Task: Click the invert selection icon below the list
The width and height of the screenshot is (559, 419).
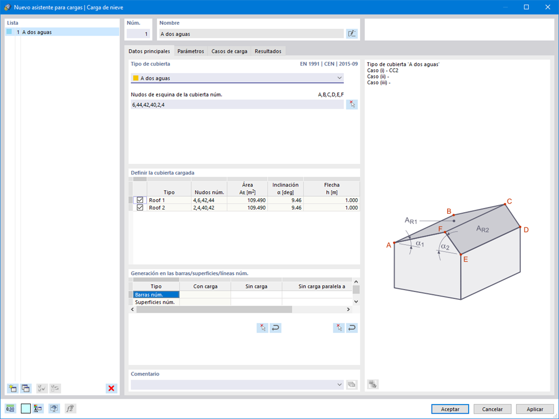Action: (x=55, y=388)
